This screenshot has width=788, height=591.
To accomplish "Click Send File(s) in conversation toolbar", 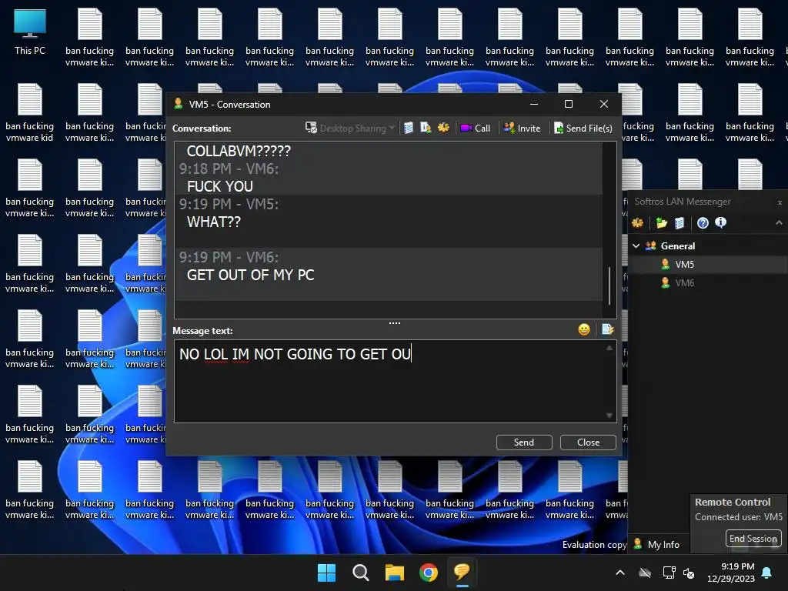I will [583, 129].
